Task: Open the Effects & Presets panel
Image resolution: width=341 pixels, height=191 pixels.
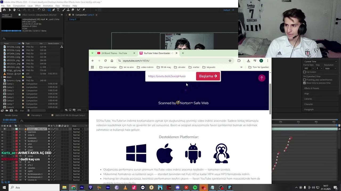Action: 312,88
